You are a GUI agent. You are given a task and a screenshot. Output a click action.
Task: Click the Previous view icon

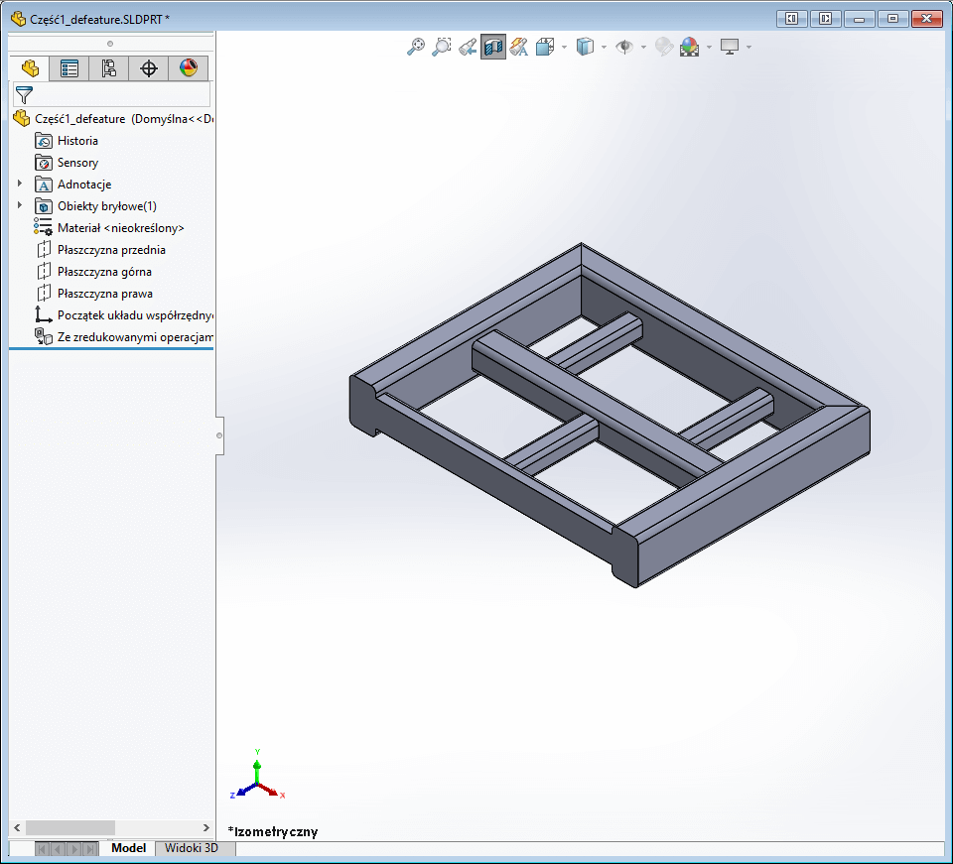[467, 47]
